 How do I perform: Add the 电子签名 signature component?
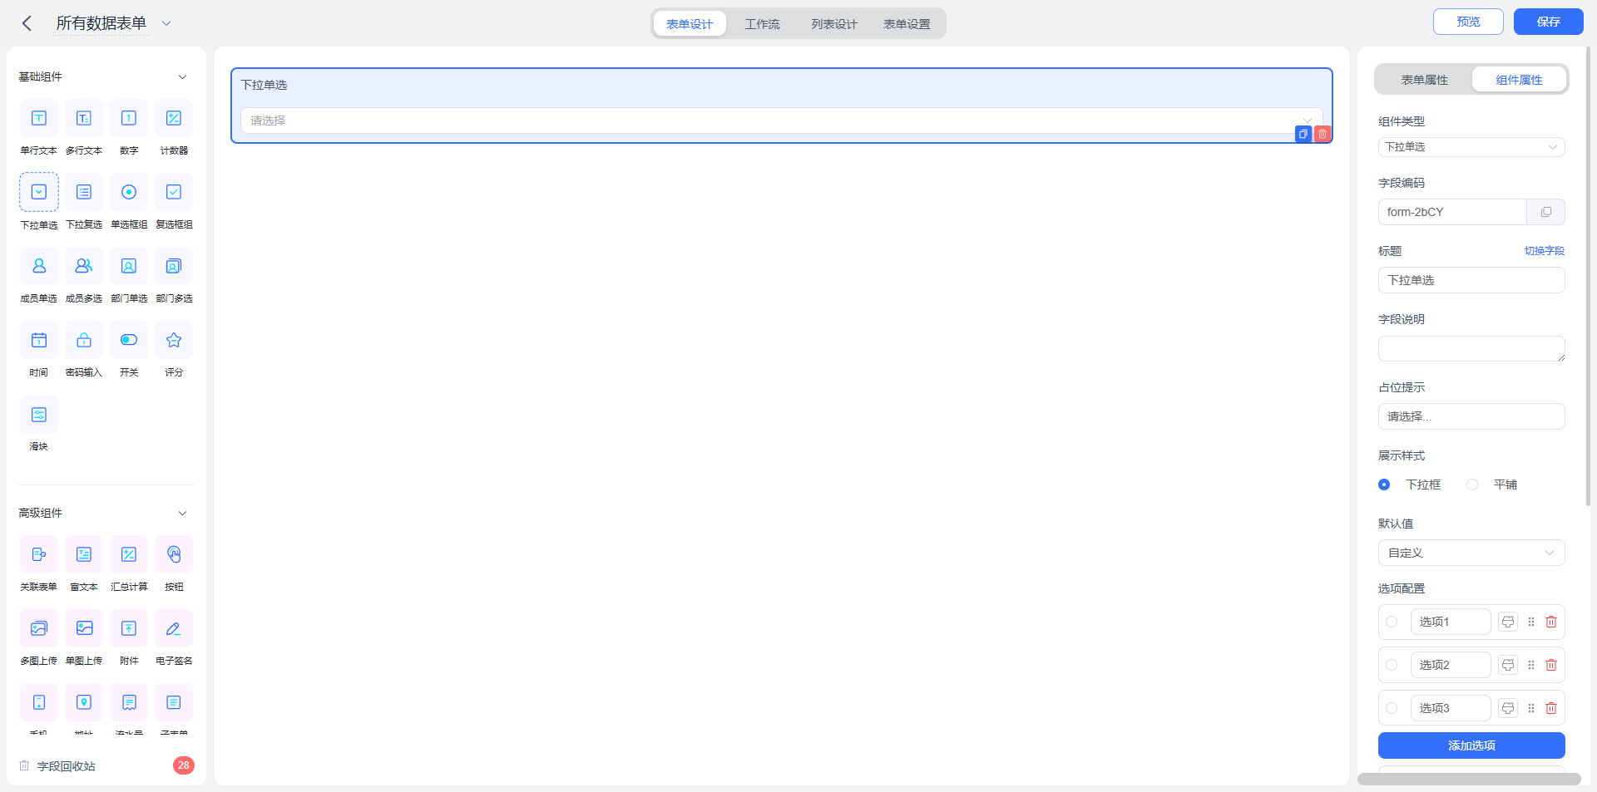pyautogui.click(x=174, y=628)
